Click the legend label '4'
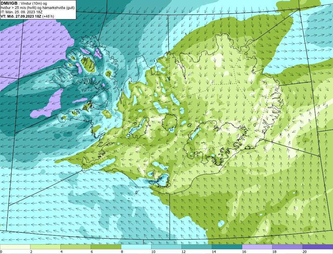Image resolution: width=333 pixels, height=254 pixels. [x=62, y=252]
